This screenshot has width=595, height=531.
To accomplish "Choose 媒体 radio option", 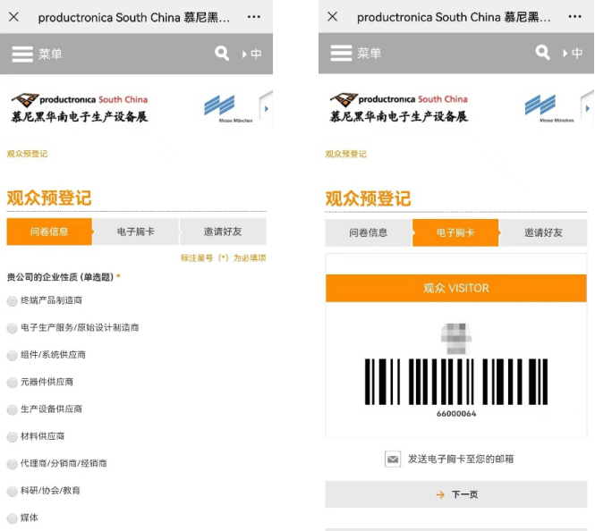I will [x=13, y=518].
